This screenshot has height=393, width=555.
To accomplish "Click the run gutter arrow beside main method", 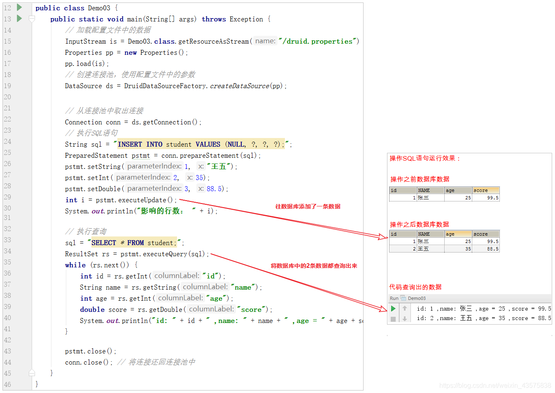I will 19,19.
